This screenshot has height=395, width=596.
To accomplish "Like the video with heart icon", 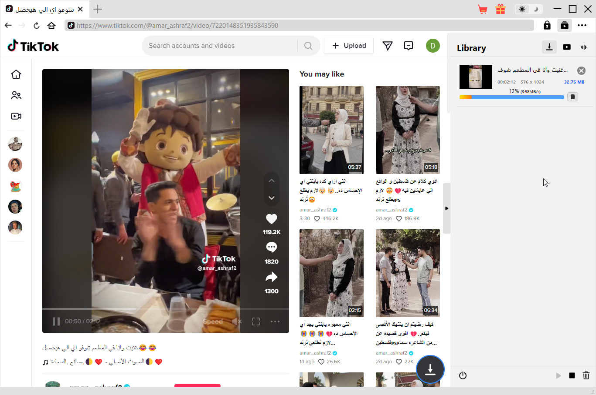I will (272, 219).
